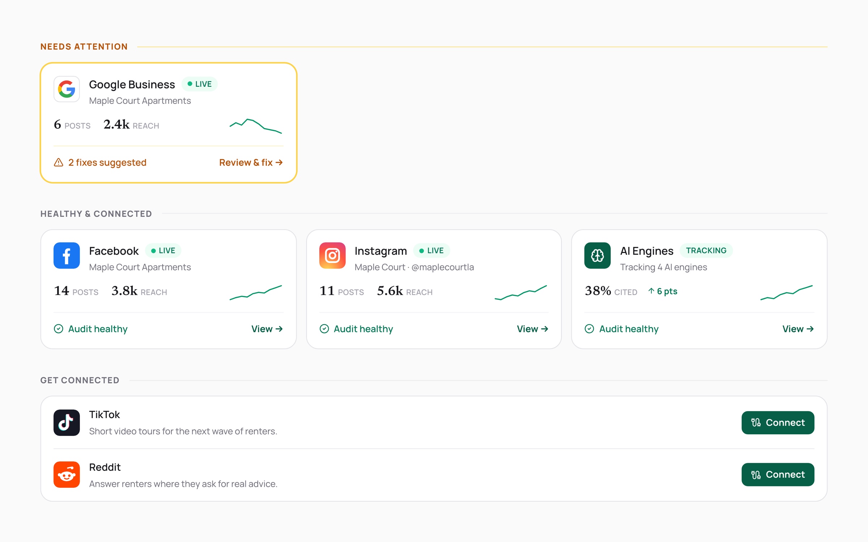Click the Google Business logo icon
The image size is (868, 542).
point(67,89)
